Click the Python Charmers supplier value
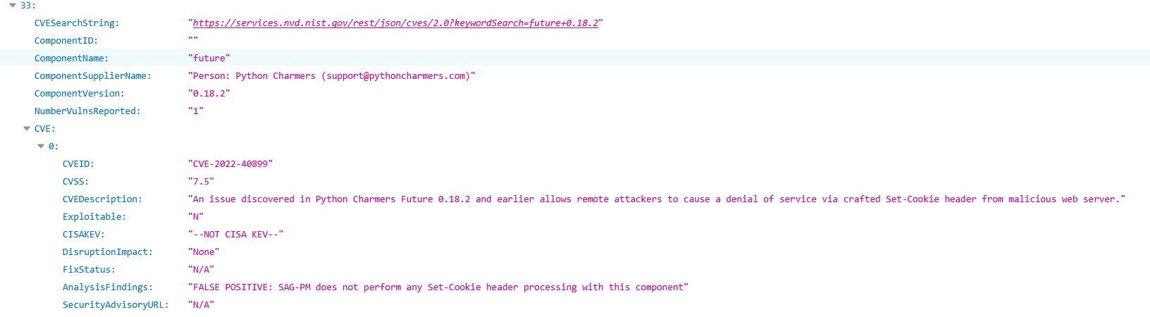This screenshot has width=1150, height=317. pyautogui.click(x=332, y=76)
